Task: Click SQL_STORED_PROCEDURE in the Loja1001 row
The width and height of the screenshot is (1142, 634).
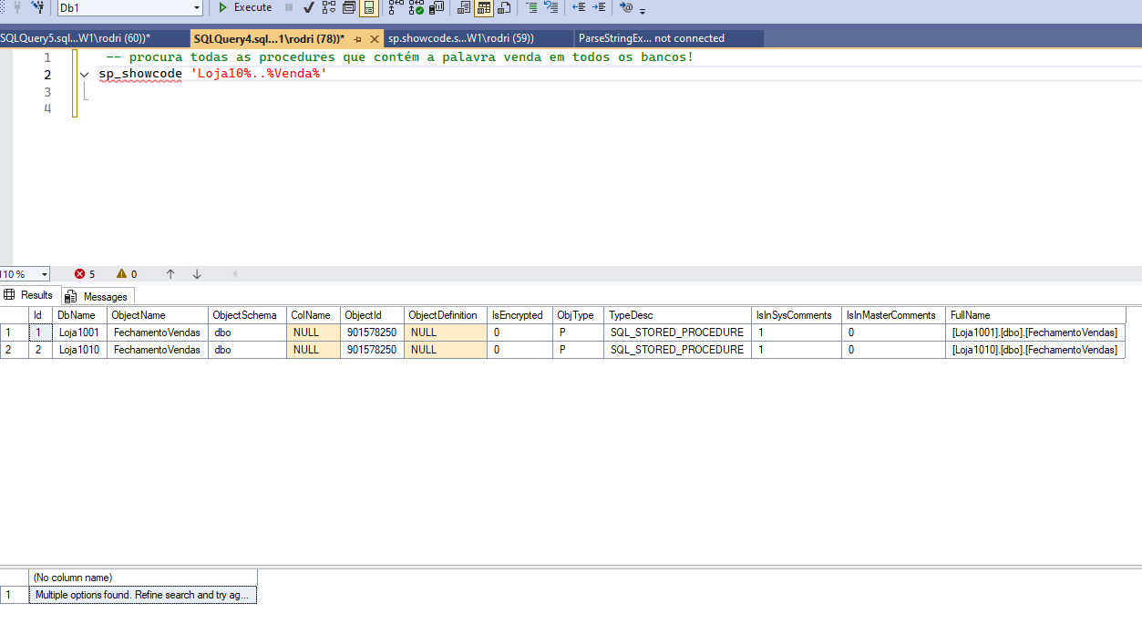Action: [x=678, y=332]
